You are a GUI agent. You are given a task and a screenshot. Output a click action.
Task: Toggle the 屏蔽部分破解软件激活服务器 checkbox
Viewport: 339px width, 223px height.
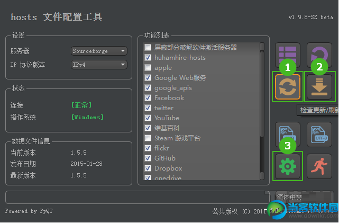[x=148, y=48]
